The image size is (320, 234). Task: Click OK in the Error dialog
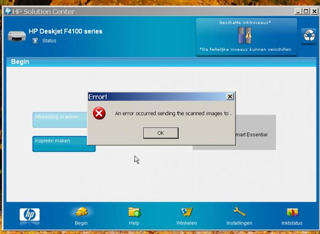click(160, 133)
